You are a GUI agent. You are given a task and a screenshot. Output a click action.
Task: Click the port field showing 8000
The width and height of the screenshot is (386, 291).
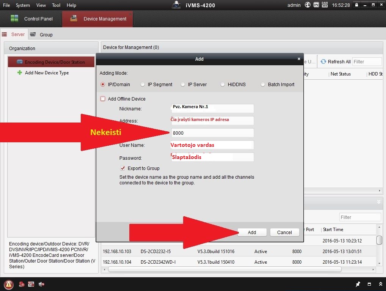(x=212, y=133)
